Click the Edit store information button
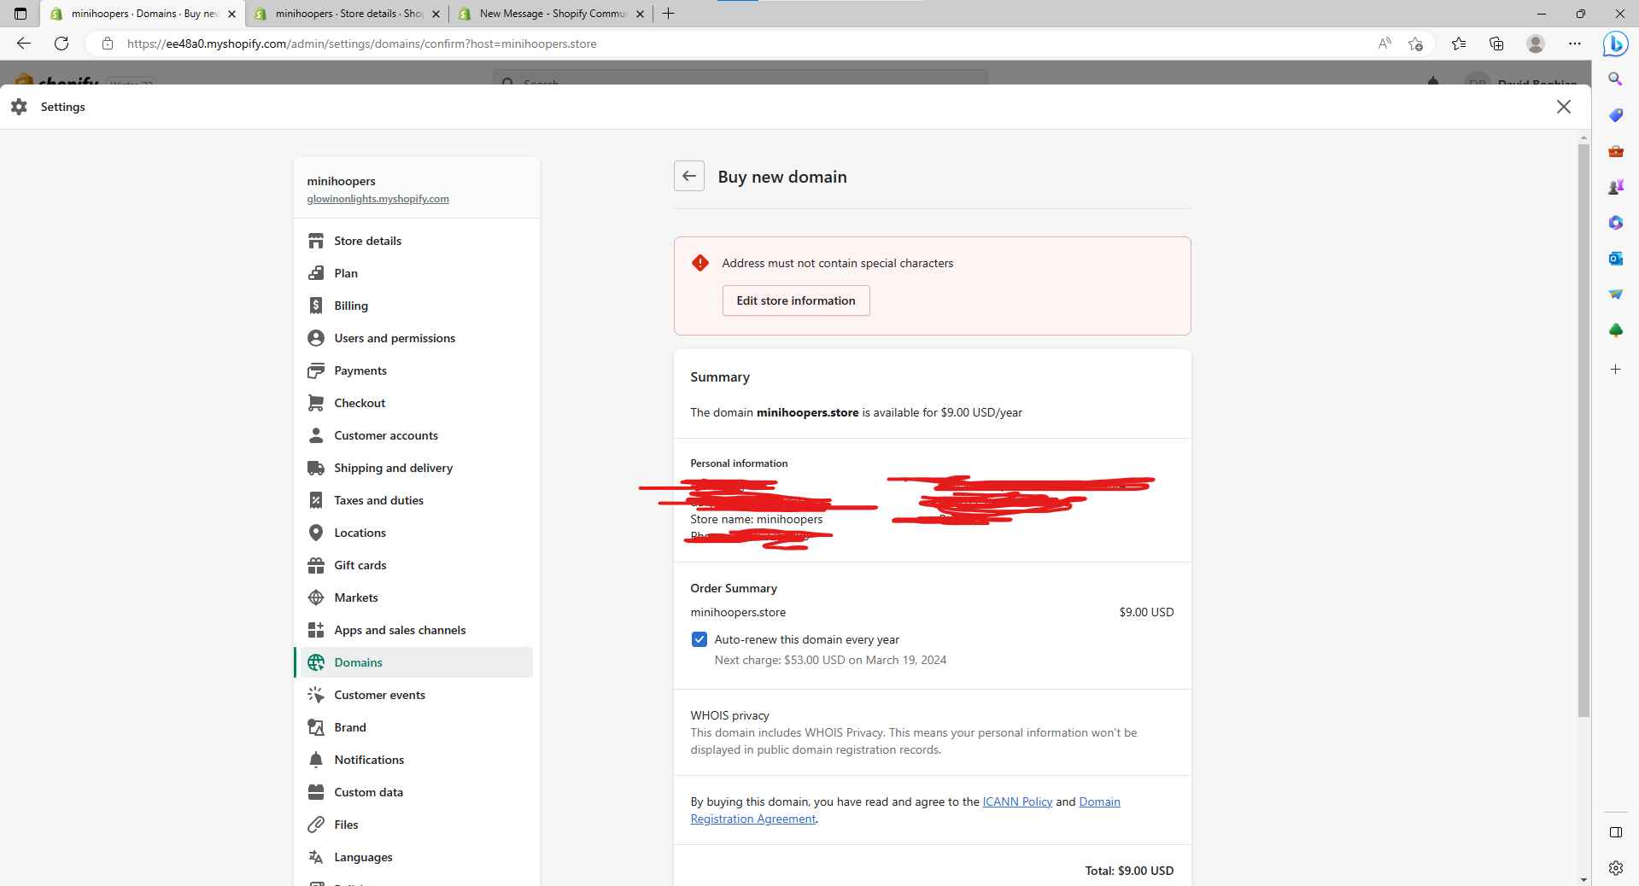This screenshot has height=886, width=1639. click(x=796, y=300)
